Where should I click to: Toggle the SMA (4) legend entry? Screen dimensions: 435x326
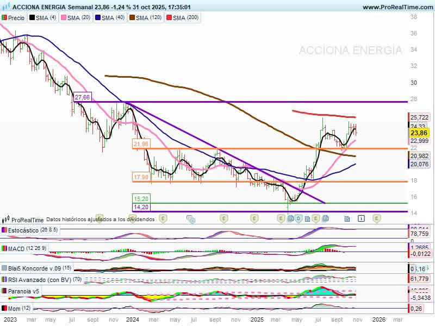pyautogui.click(x=43, y=18)
